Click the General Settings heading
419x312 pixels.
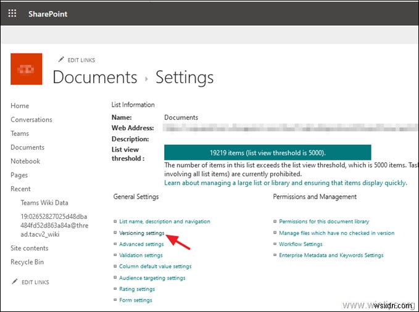coord(136,197)
